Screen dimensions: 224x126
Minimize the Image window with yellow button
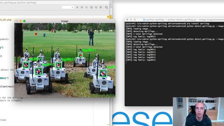(21, 21)
